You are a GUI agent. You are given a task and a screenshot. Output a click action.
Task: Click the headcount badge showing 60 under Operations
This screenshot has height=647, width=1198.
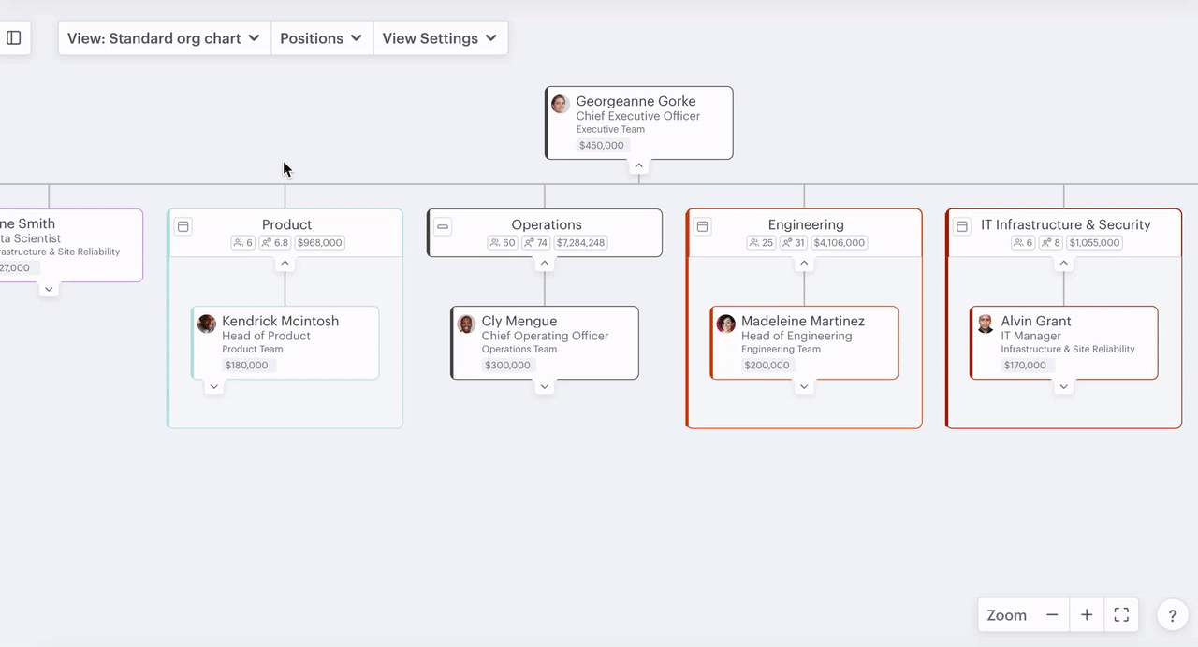click(502, 242)
